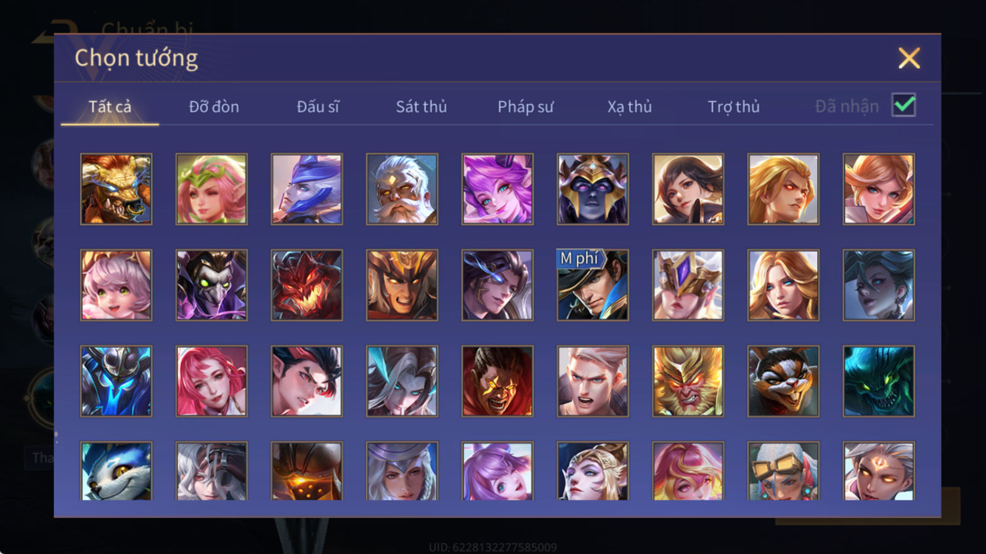Select the golden bull hero portrait
The height and width of the screenshot is (554, 986).
pos(116,189)
